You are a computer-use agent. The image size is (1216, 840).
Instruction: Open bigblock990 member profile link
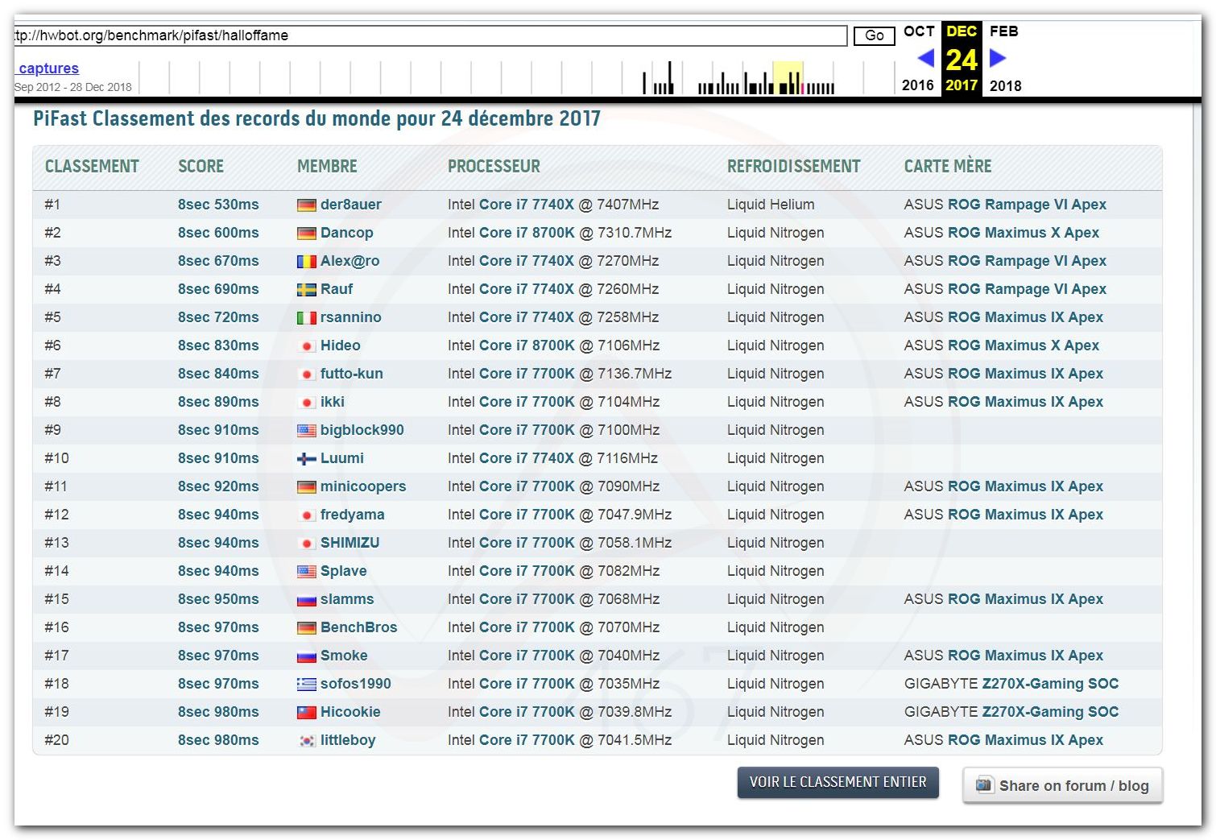362,430
